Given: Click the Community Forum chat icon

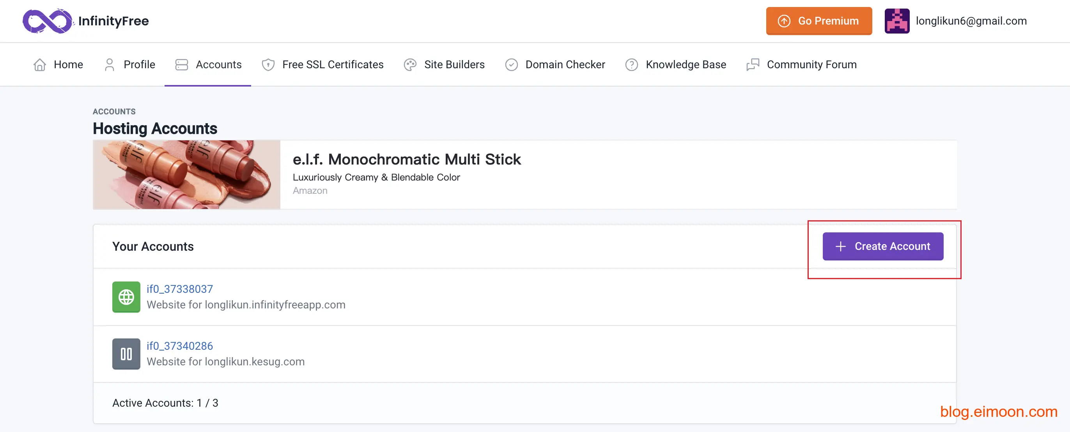Looking at the screenshot, I should 753,65.
